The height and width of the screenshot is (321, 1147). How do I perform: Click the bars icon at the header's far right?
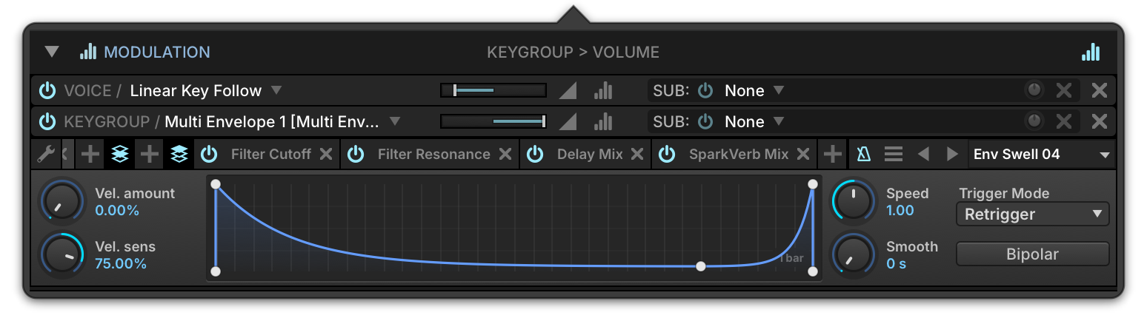(1090, 51)
